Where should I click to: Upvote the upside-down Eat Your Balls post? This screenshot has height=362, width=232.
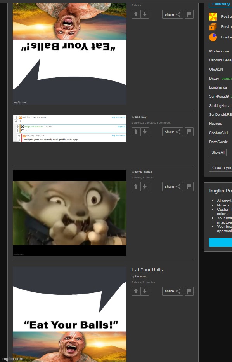(x=136, y=14)
